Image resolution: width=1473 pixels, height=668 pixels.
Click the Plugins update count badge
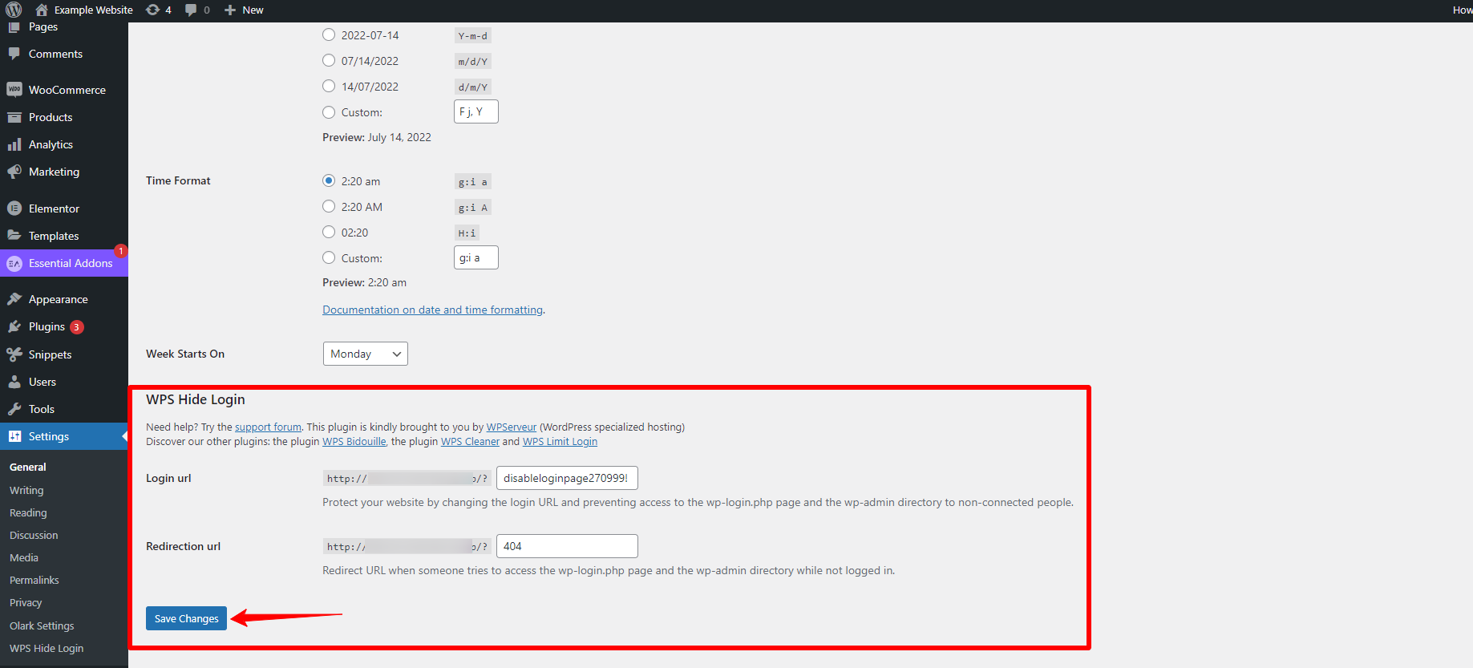coord(77,327)
